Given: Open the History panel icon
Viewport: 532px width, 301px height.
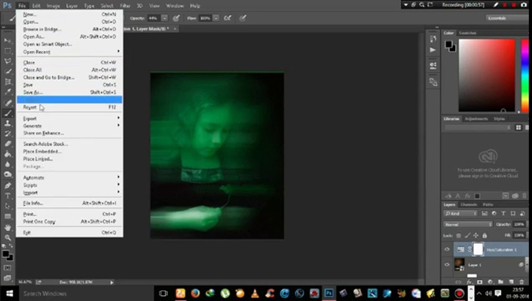Looking at the screenshot, I should coord(433,39).
